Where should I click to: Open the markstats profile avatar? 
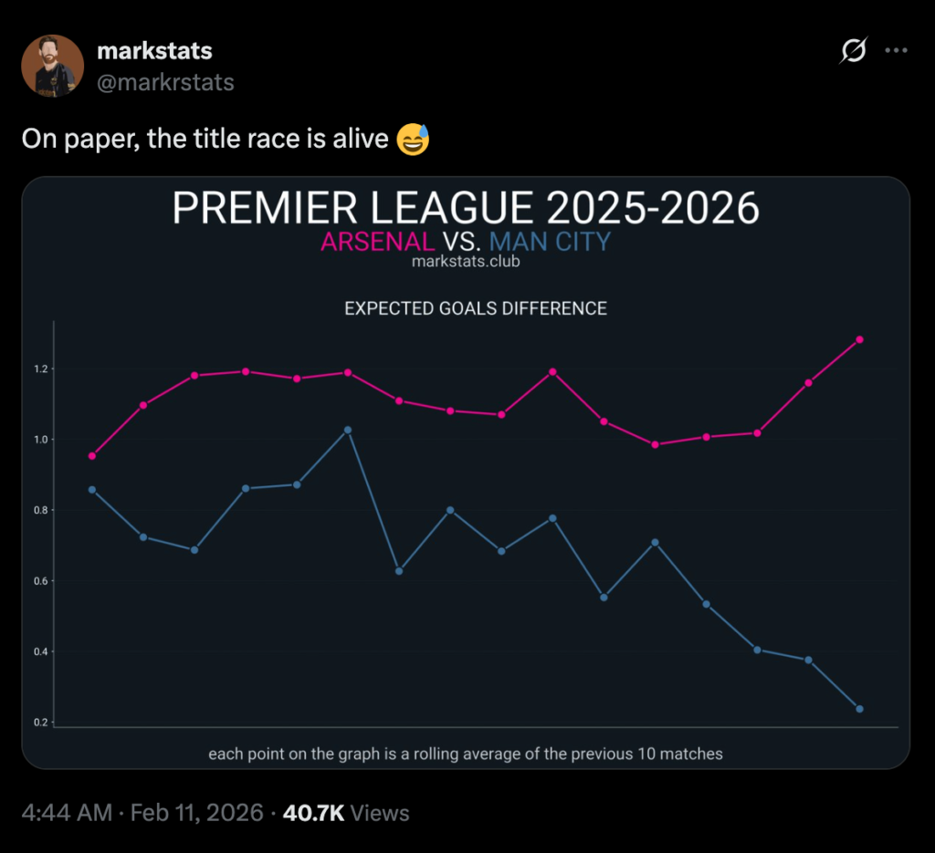coord(53,66)
